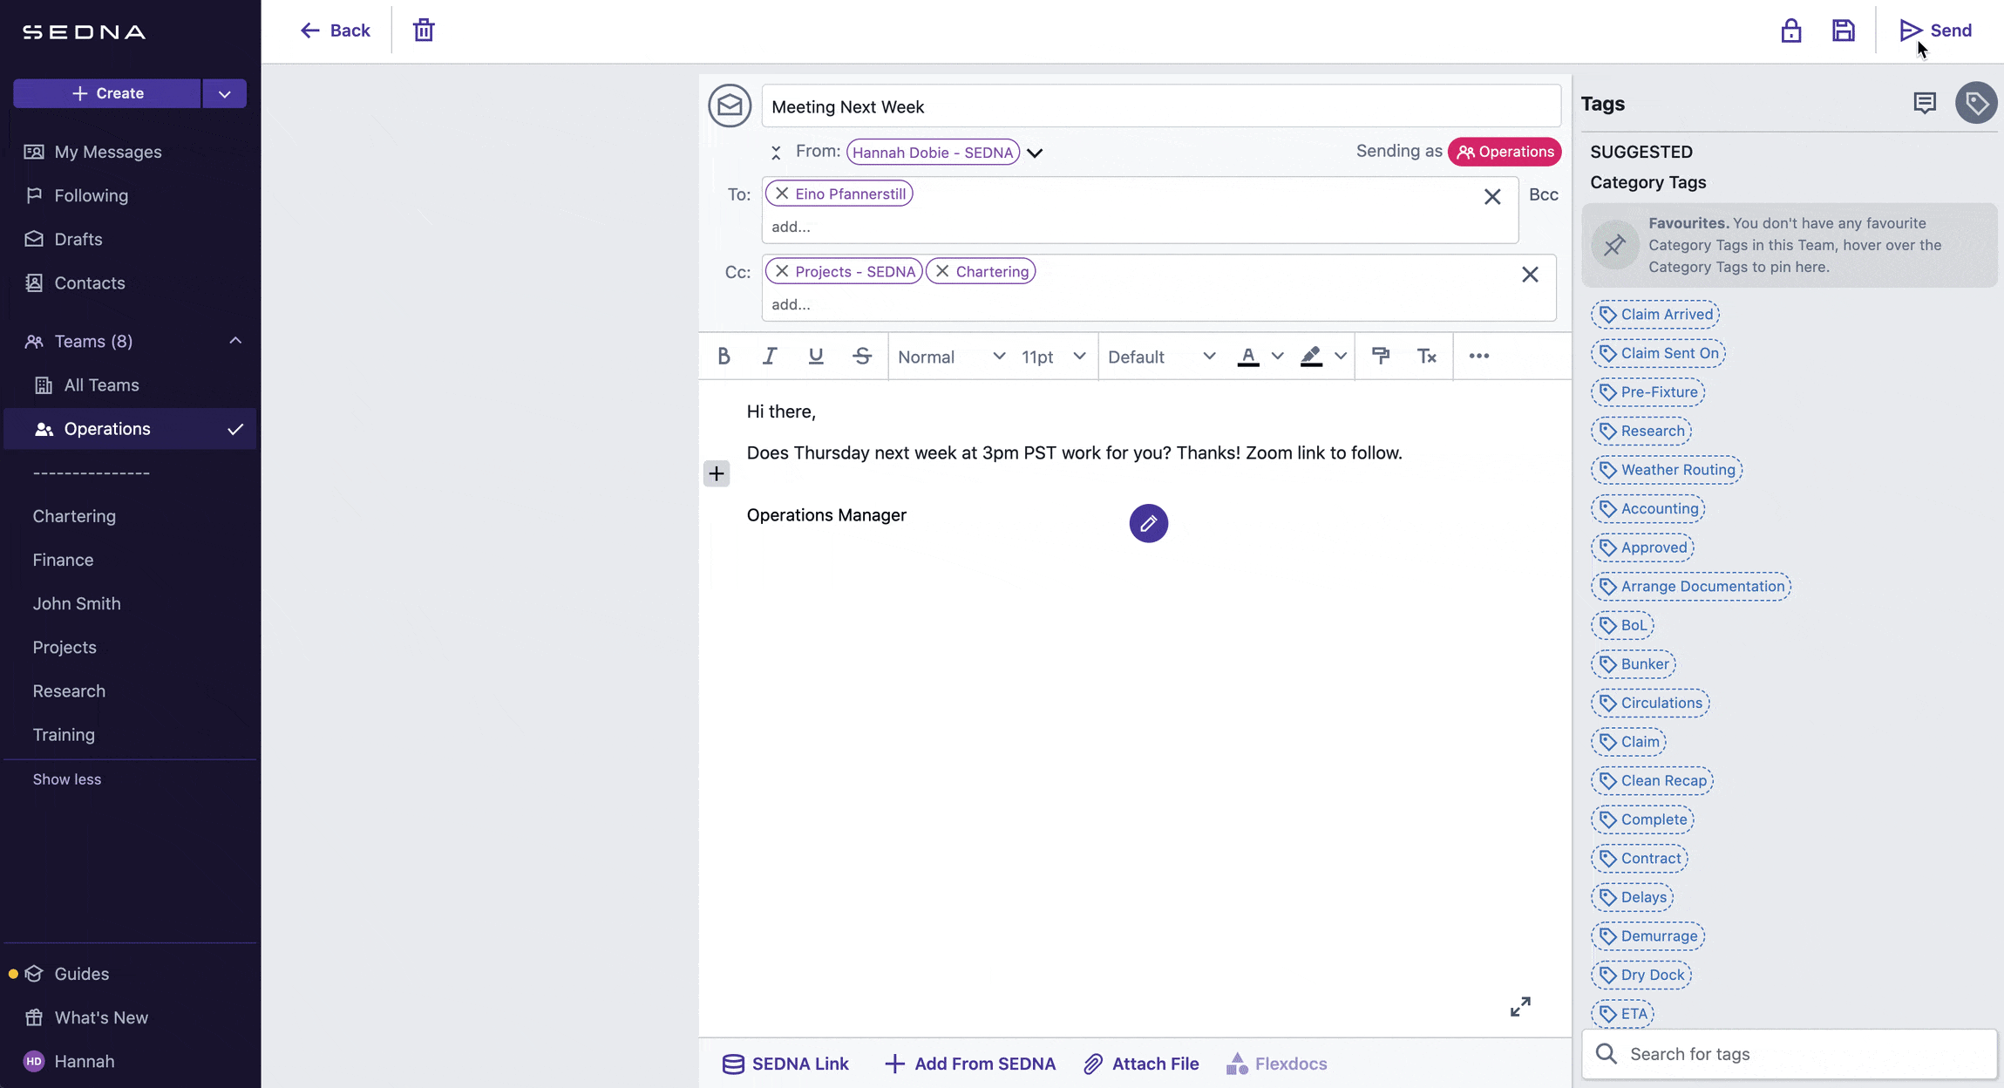Click the envelope icon beside subject
Screen dimensions: 2004x1088
click(730, 106)
